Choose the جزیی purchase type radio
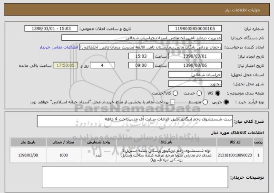This screenshot has width=274, height=193. click(x=226, y=102)
